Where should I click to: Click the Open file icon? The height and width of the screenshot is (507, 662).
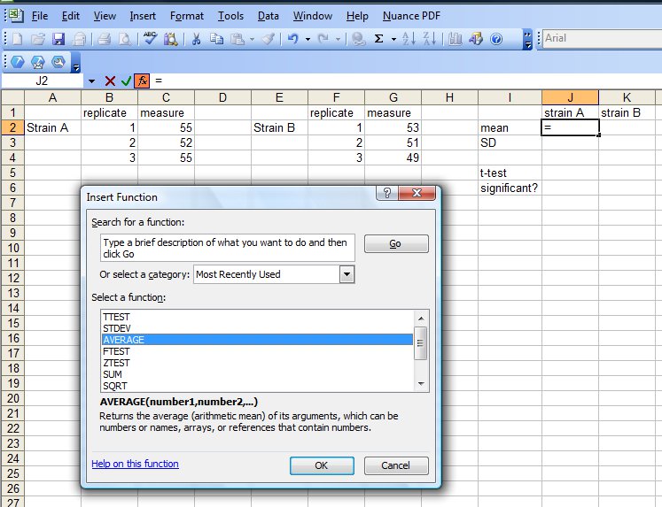[37, 39]
